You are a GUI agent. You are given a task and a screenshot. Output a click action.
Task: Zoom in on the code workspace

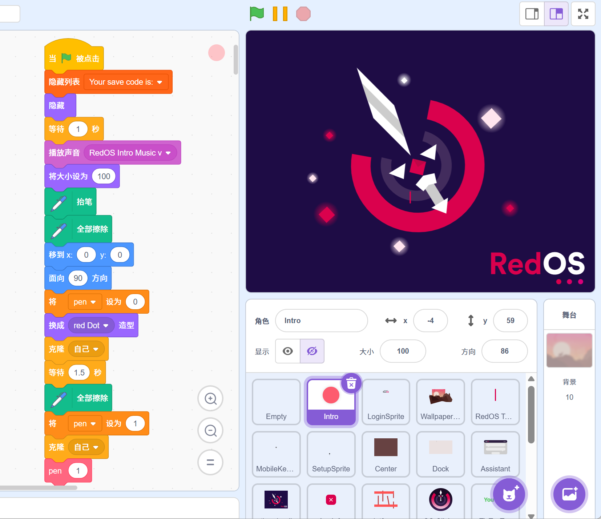coord(210,399)
